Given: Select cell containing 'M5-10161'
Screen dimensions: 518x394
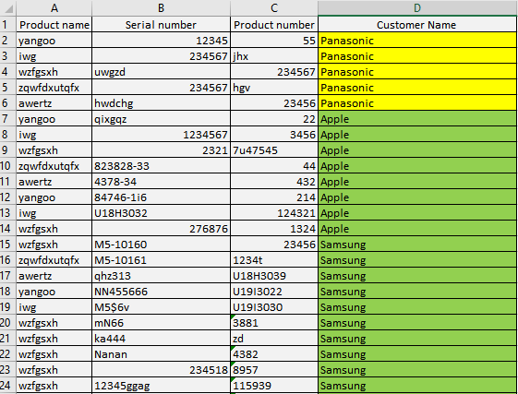Looking at the screenshot, I should pos(161,259).
